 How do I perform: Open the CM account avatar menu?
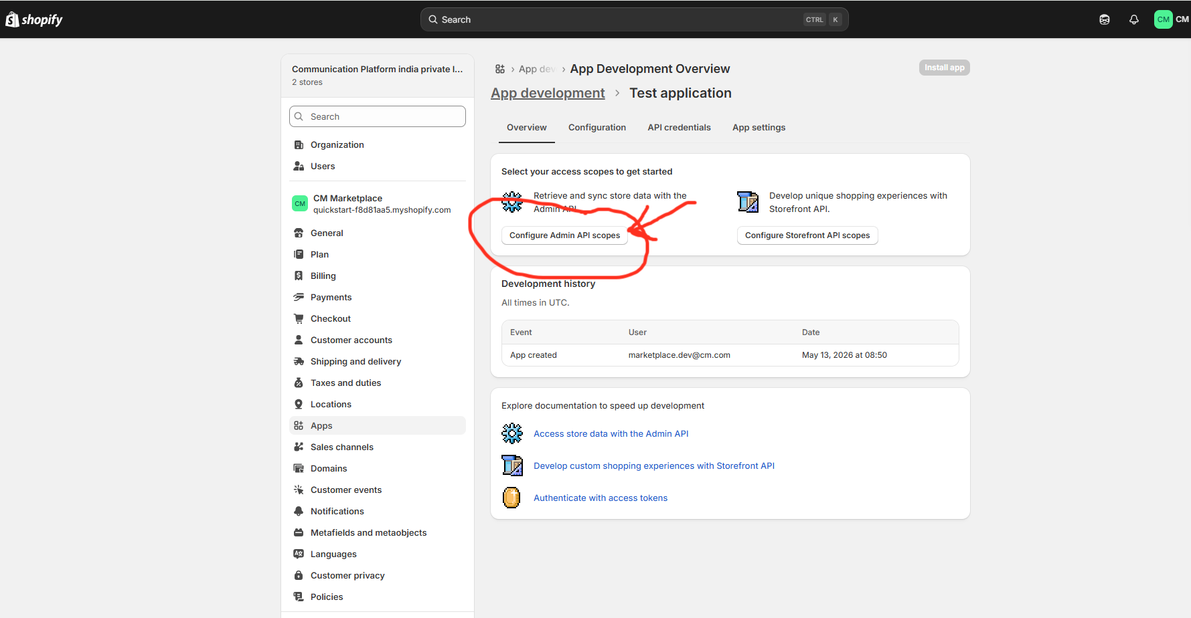point(1172,19)
